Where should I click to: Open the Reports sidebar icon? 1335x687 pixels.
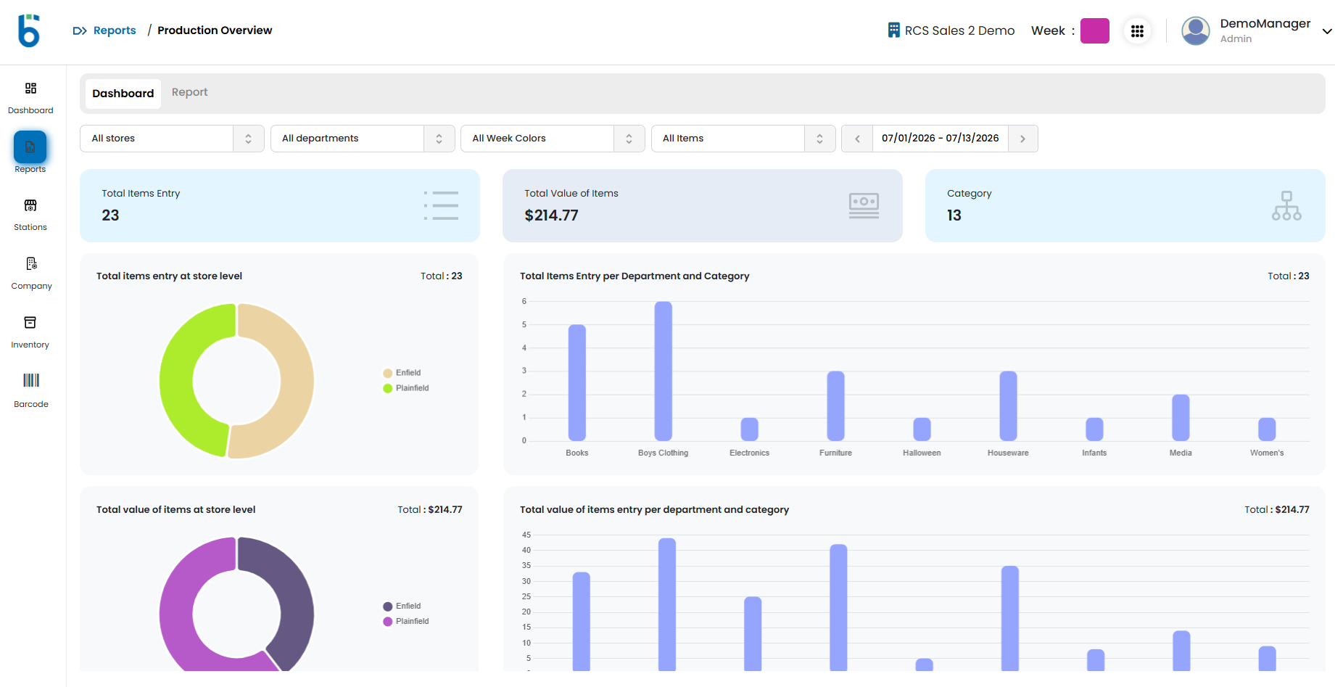coord(30,147)
